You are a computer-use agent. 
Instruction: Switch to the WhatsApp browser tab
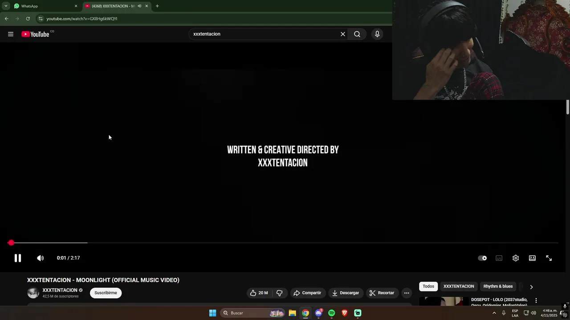pos(45,6)
